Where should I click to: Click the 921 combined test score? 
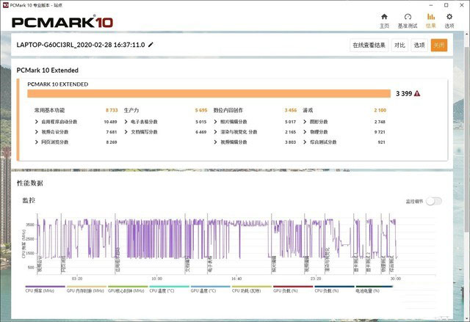click(x=381, y=142)
